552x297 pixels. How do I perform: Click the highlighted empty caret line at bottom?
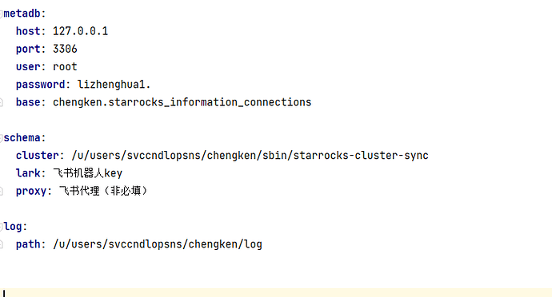tap(276, 293)
